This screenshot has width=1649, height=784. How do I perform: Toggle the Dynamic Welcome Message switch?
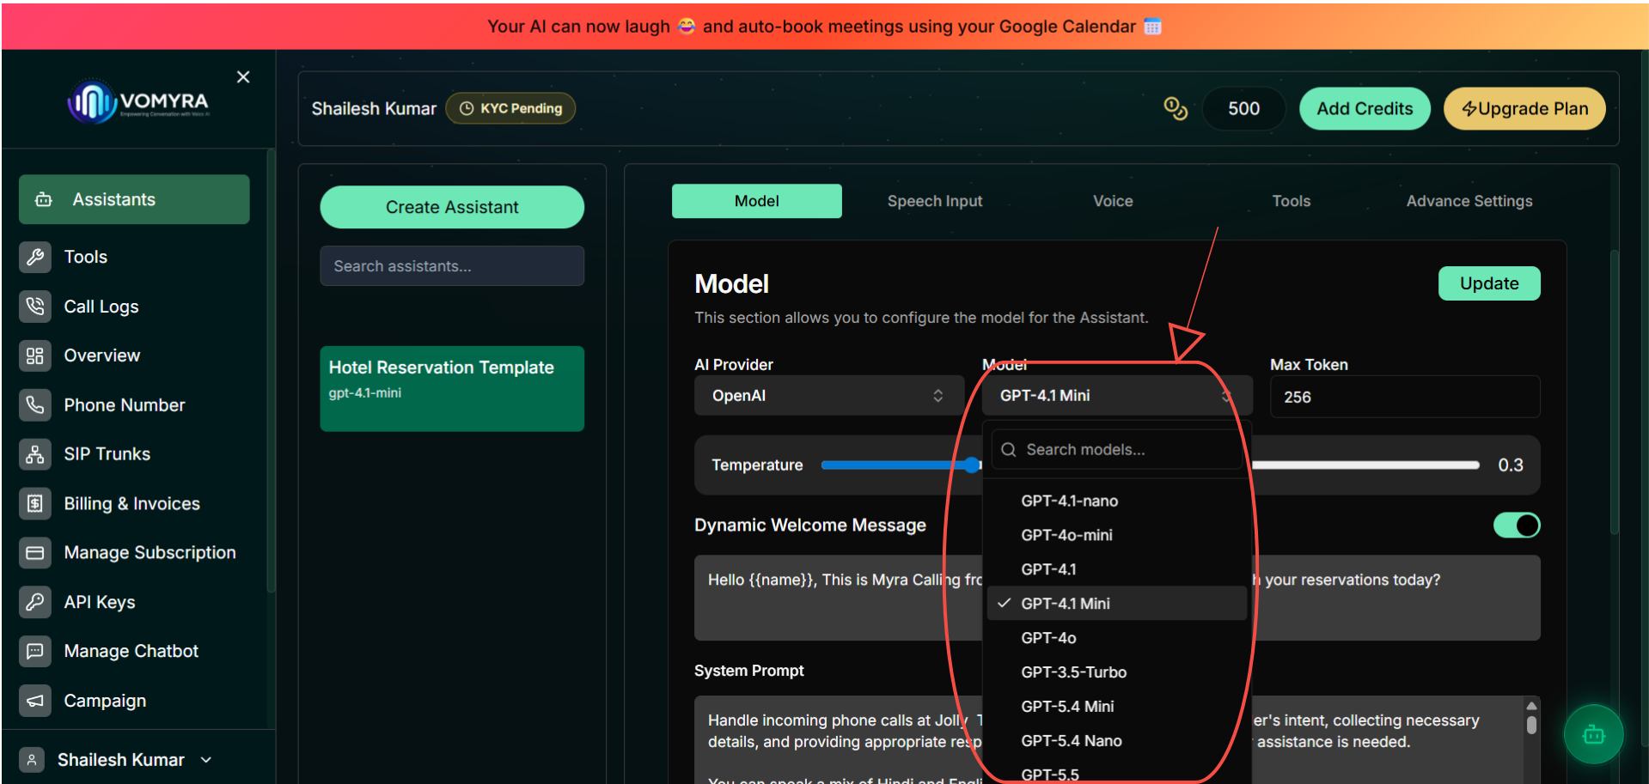[x=1517, y=525]
